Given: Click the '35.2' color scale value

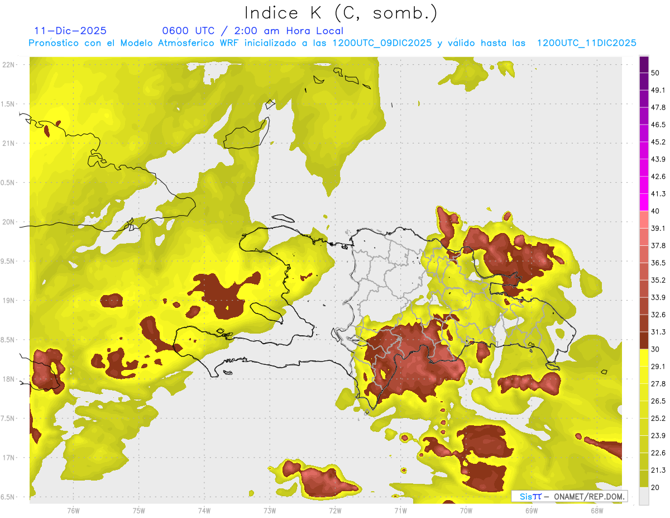Looking at the screenshot, I should point(658,280).
